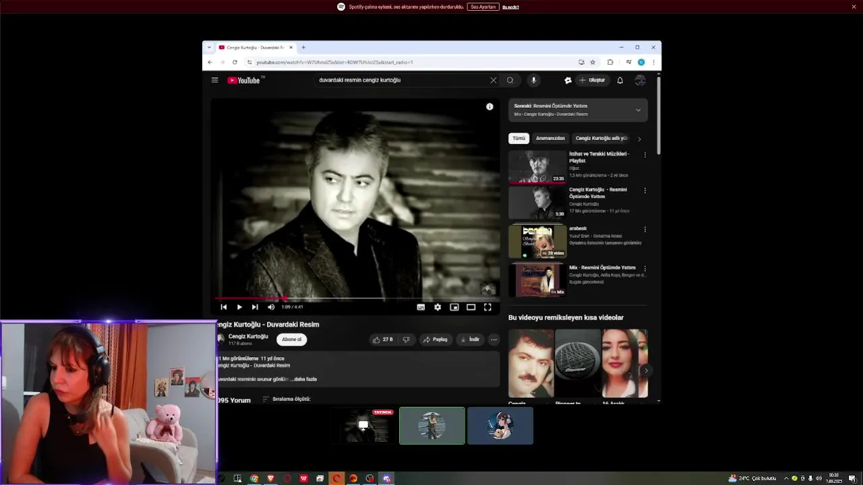Click the Oluştur create button
Screen dimensions: 863x485
[x=592, y=80]
